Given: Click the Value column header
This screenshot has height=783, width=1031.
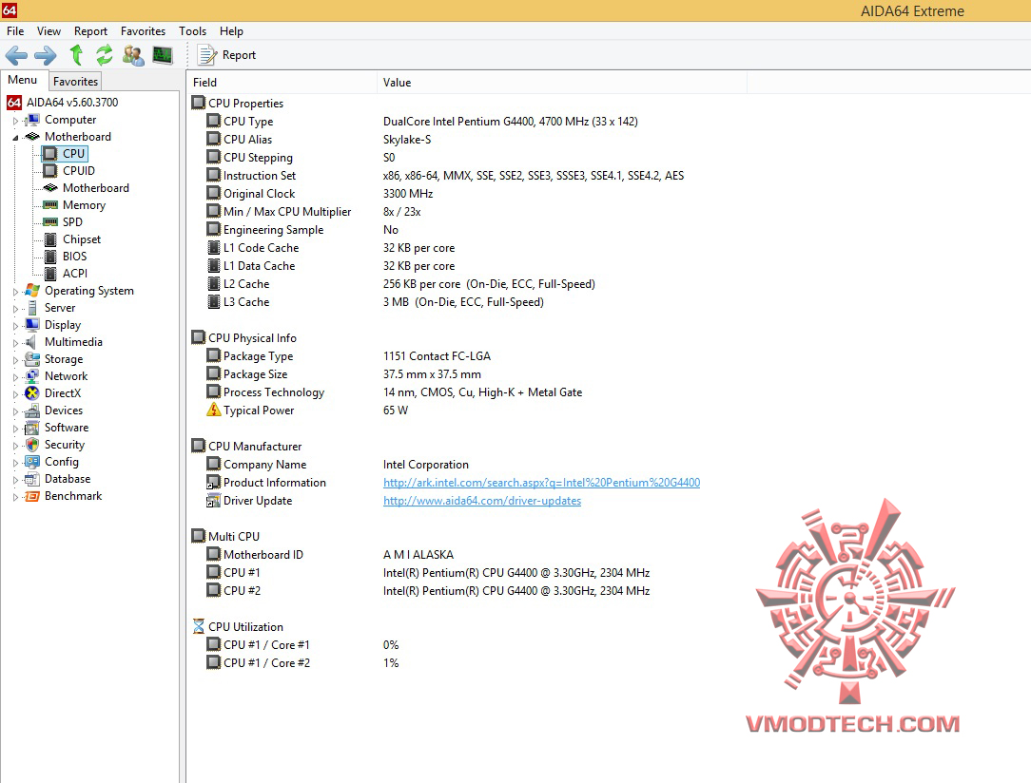Looking at the screenshot, I should [562, 82].
